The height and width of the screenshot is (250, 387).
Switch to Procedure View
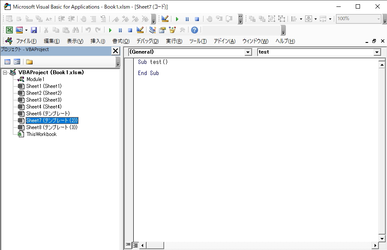128,245
